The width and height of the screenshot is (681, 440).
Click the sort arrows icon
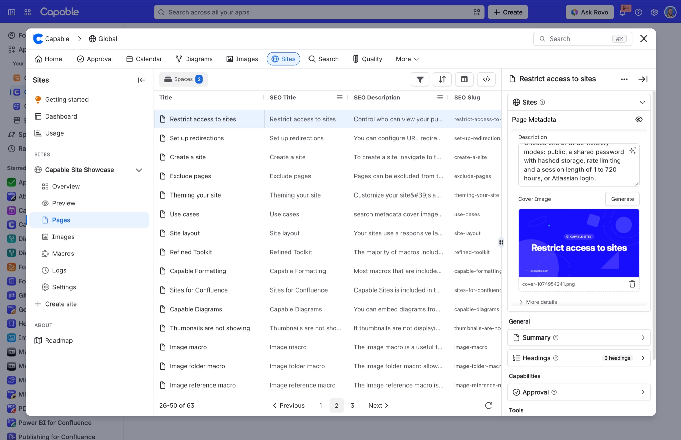click(442, 79)
